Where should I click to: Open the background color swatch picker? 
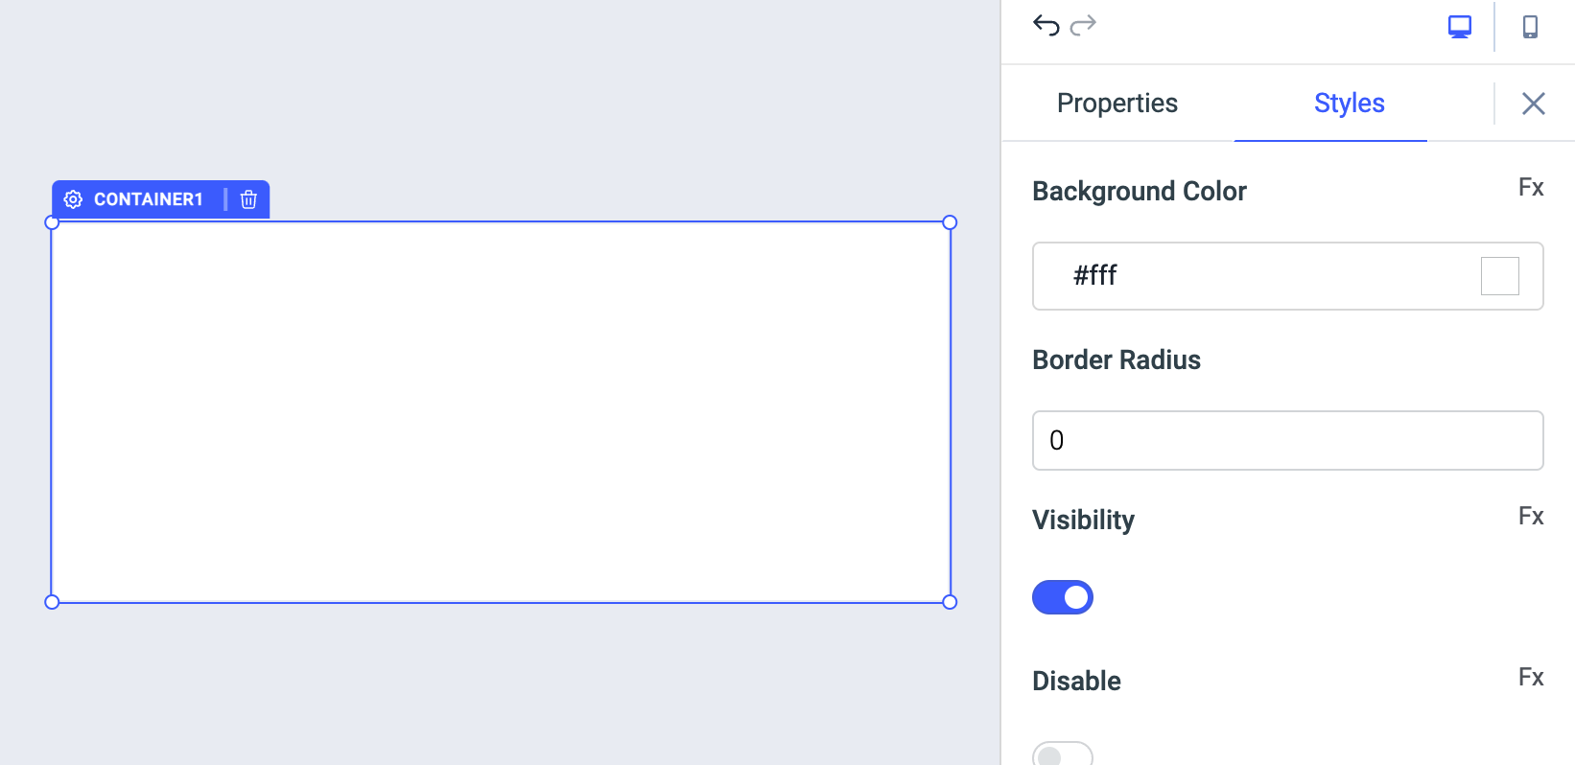pyautogui.click(x=1498, y=276)
